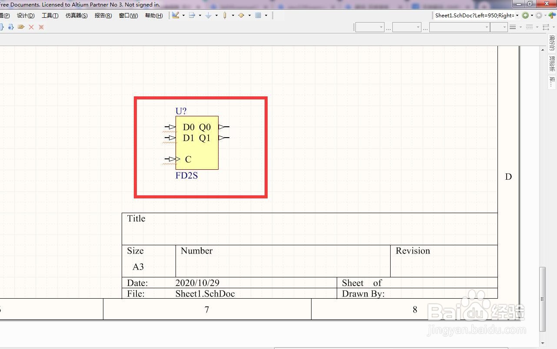
Task: Open the 设计(D) menu
Action: [x=26, y=16]
